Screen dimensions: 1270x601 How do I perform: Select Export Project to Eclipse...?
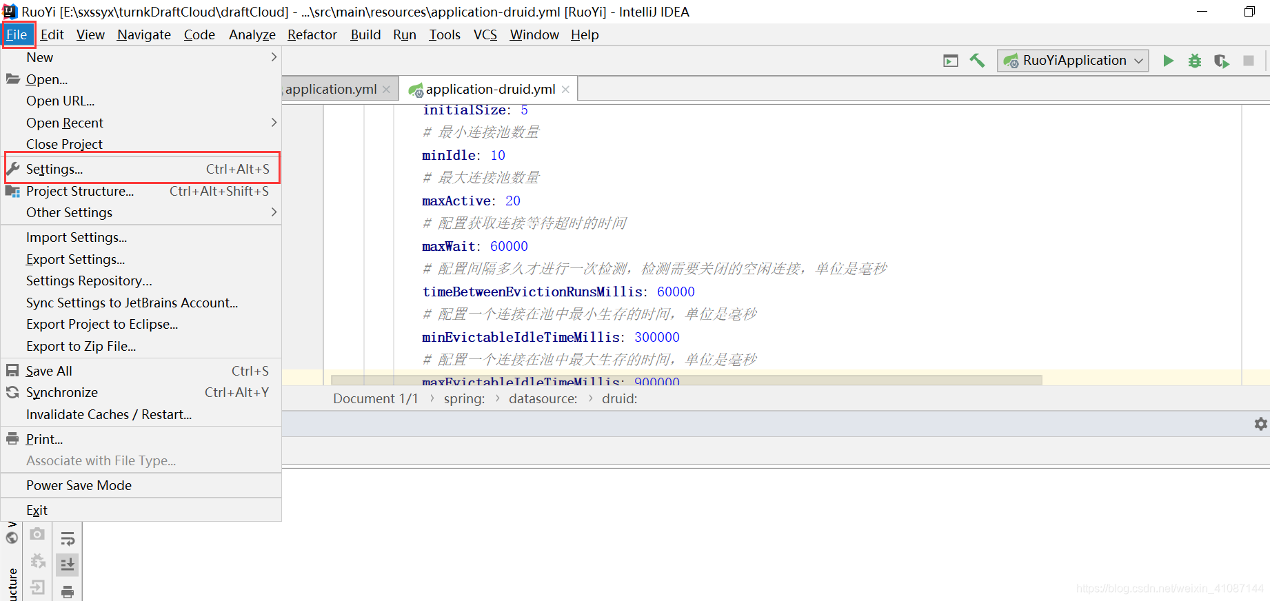[141, 324]
